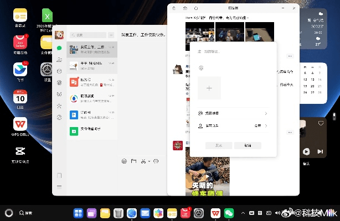Screen dimensions: 340x221
Task: Click the camera icon in Moments window header
Action: tap(185, 8)
